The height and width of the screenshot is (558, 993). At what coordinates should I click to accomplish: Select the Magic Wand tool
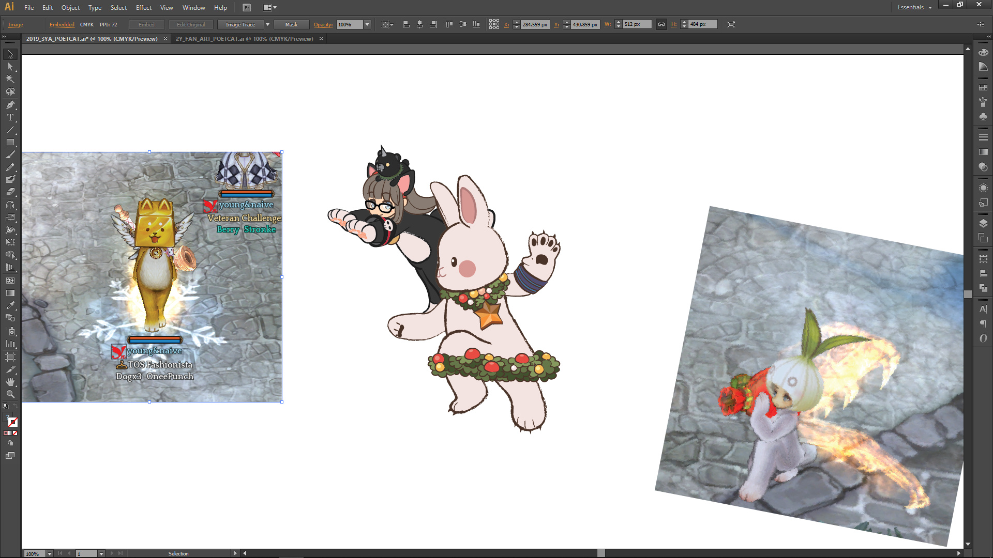click(10, 79)
